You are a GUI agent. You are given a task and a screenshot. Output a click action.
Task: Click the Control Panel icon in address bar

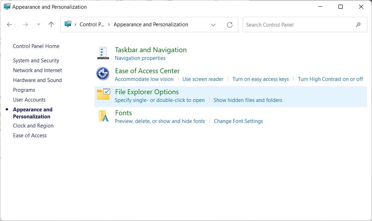(67, 25)
